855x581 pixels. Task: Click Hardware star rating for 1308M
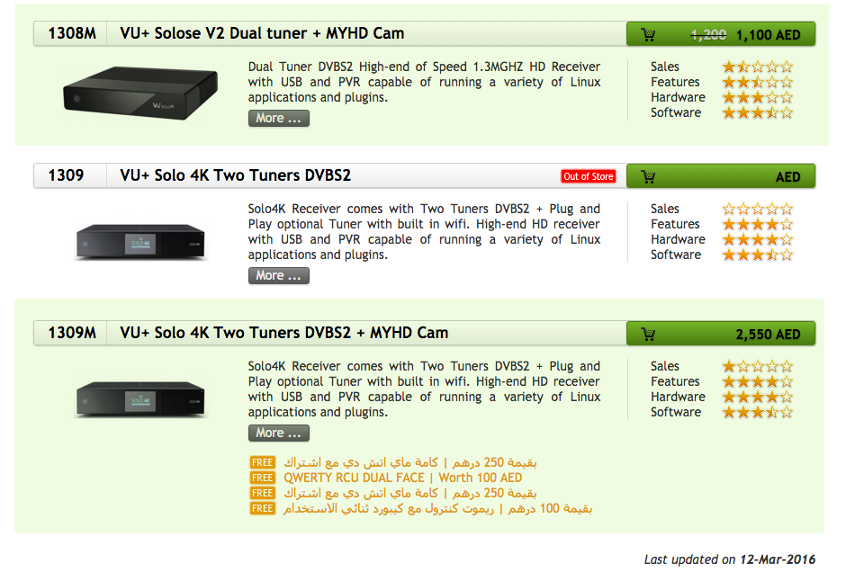tap(758, 97)
